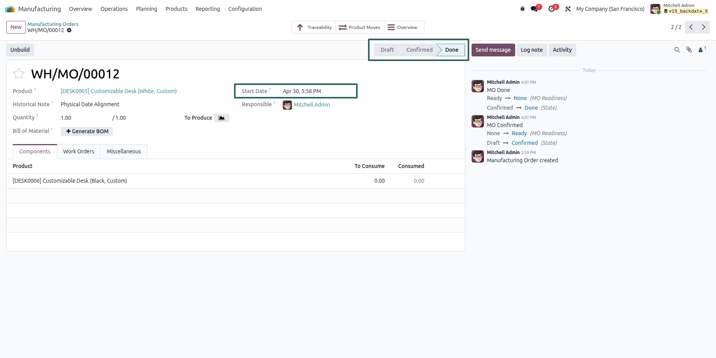Open the gear actions menu beside WH/MO/00012

[x=69, y=30]
